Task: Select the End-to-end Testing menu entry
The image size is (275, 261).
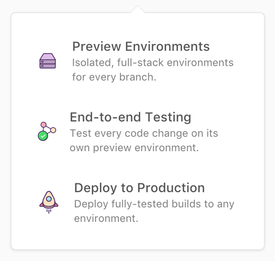Action: pos(130,117)
